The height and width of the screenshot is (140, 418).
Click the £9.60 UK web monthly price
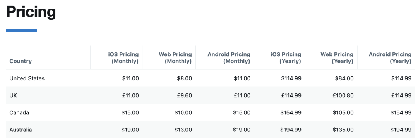(x=184, y=95)
